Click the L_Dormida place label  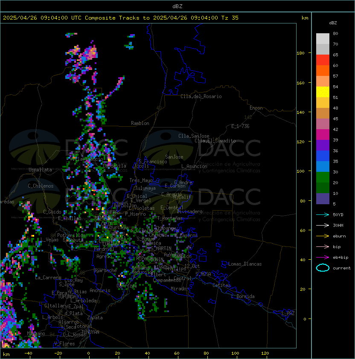click(243, 296)
